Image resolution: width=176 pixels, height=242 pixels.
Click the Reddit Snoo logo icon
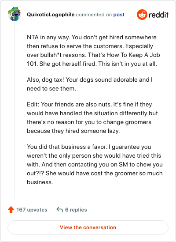(x=142, y=15)
